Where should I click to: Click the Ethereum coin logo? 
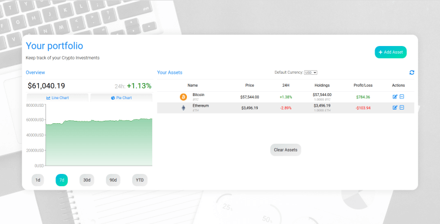point(183,108)
